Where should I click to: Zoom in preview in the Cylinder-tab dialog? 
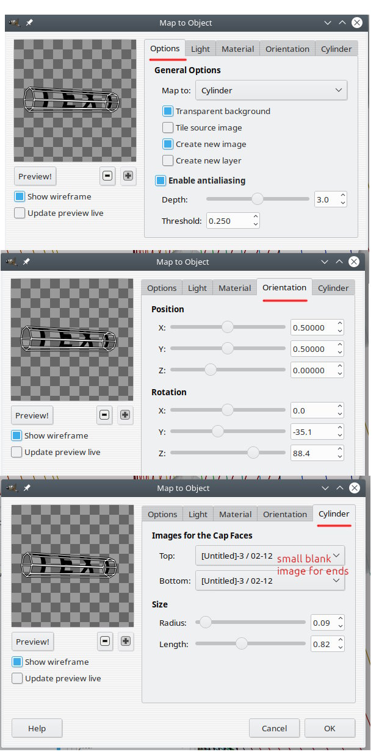point(126,642)
